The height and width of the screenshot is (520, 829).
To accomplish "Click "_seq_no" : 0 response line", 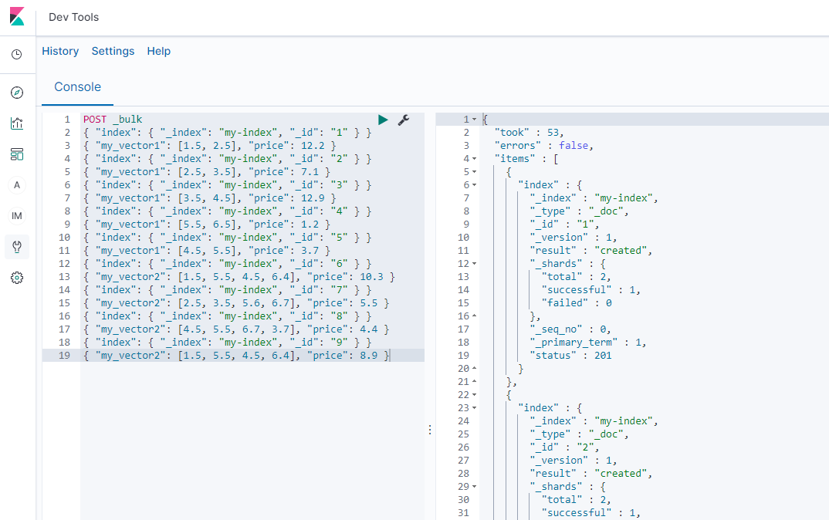I will coord(570,329).
